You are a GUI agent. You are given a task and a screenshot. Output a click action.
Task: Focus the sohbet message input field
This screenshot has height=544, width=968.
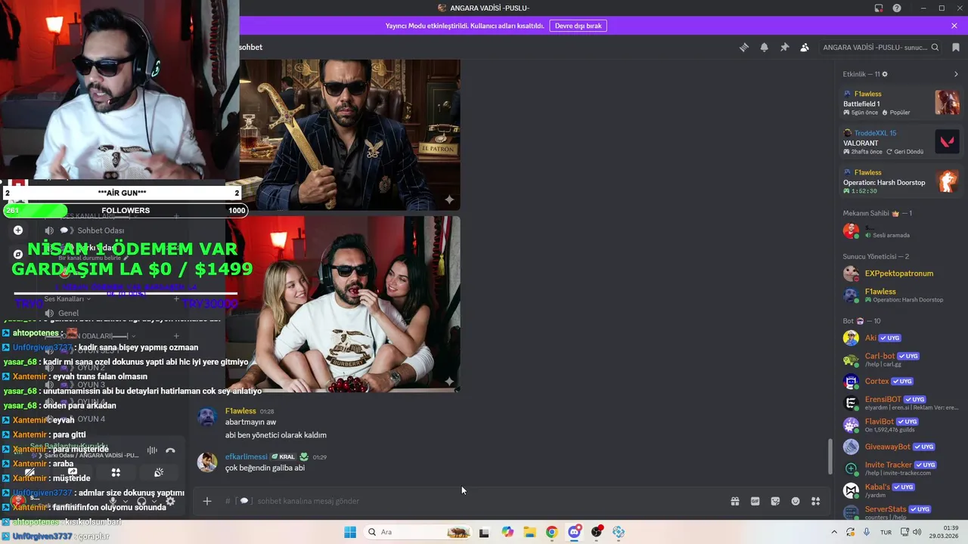[484, 501]
